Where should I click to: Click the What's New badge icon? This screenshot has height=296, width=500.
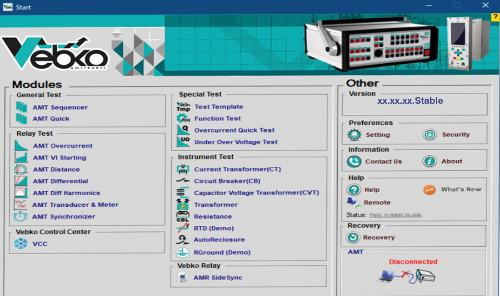430,190
